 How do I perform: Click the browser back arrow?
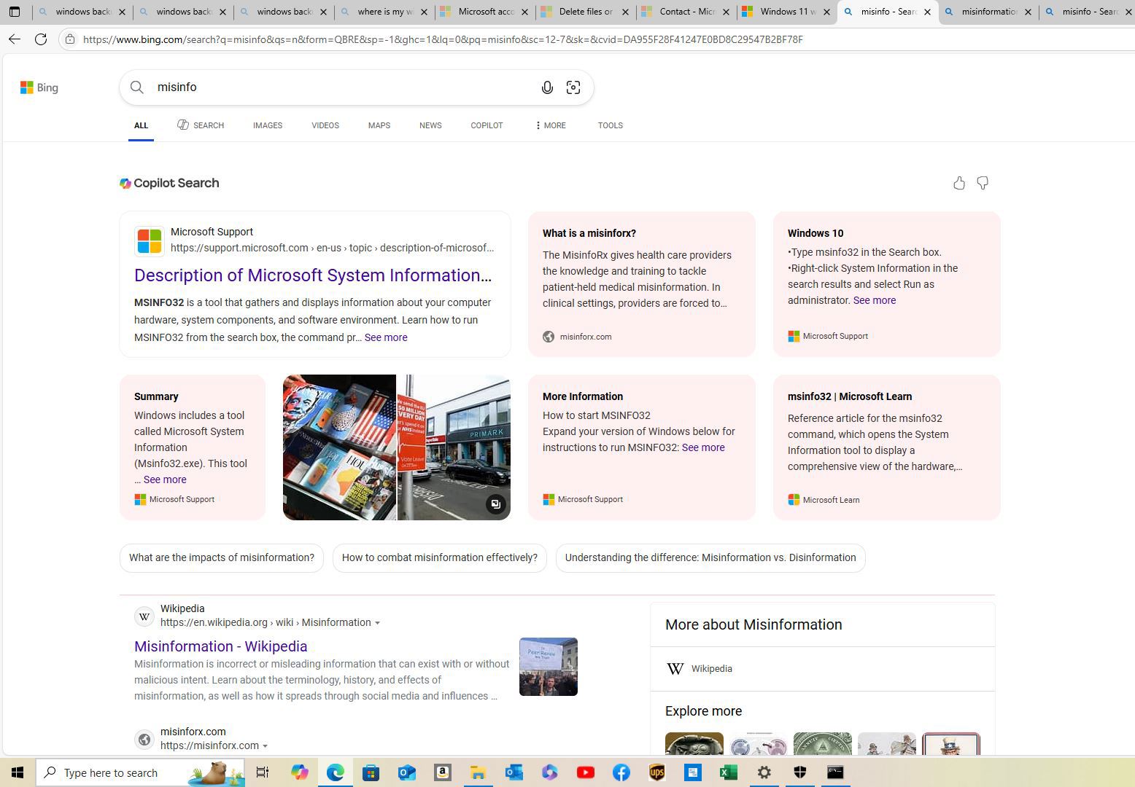[15, 39]
